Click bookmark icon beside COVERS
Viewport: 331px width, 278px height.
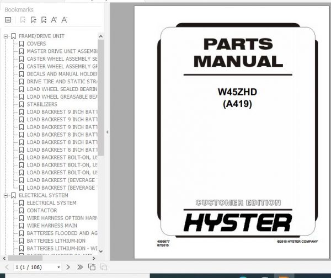click(22, 44)
